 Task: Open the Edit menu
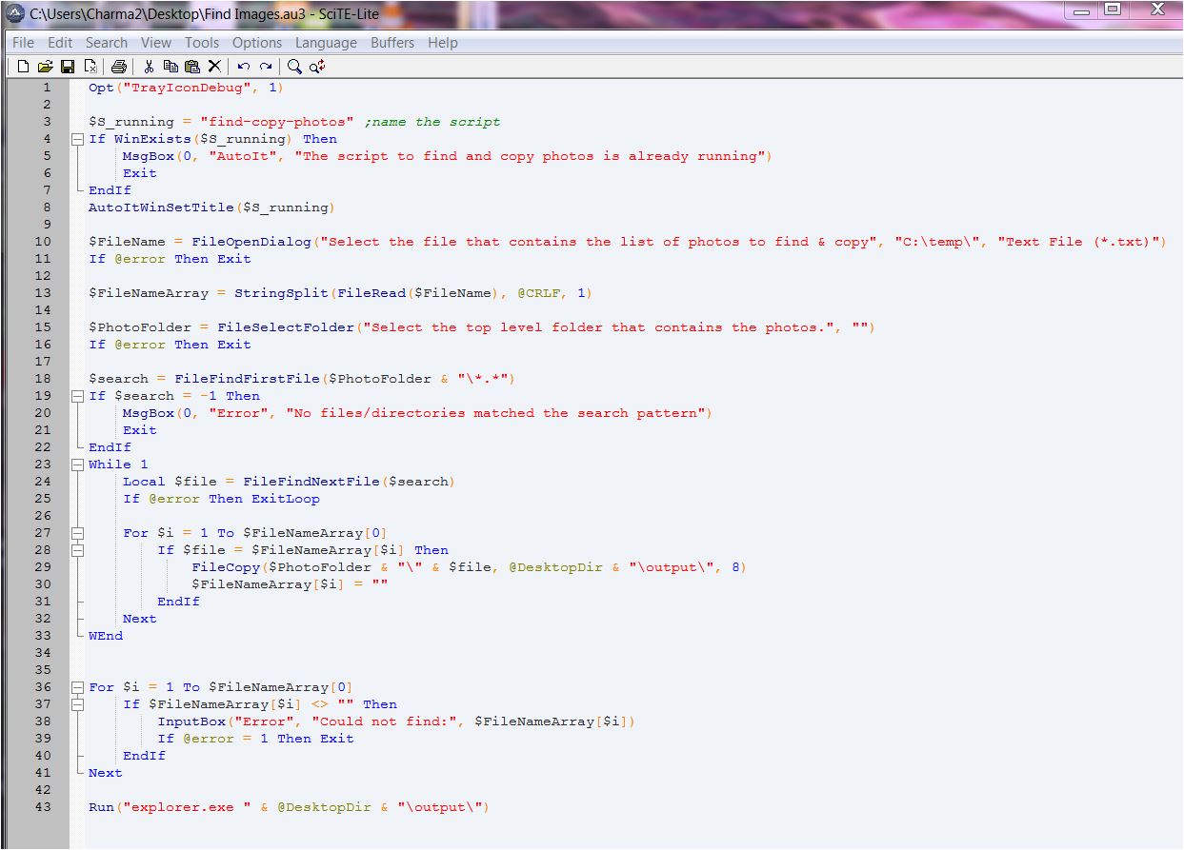(x=60, y=43)
